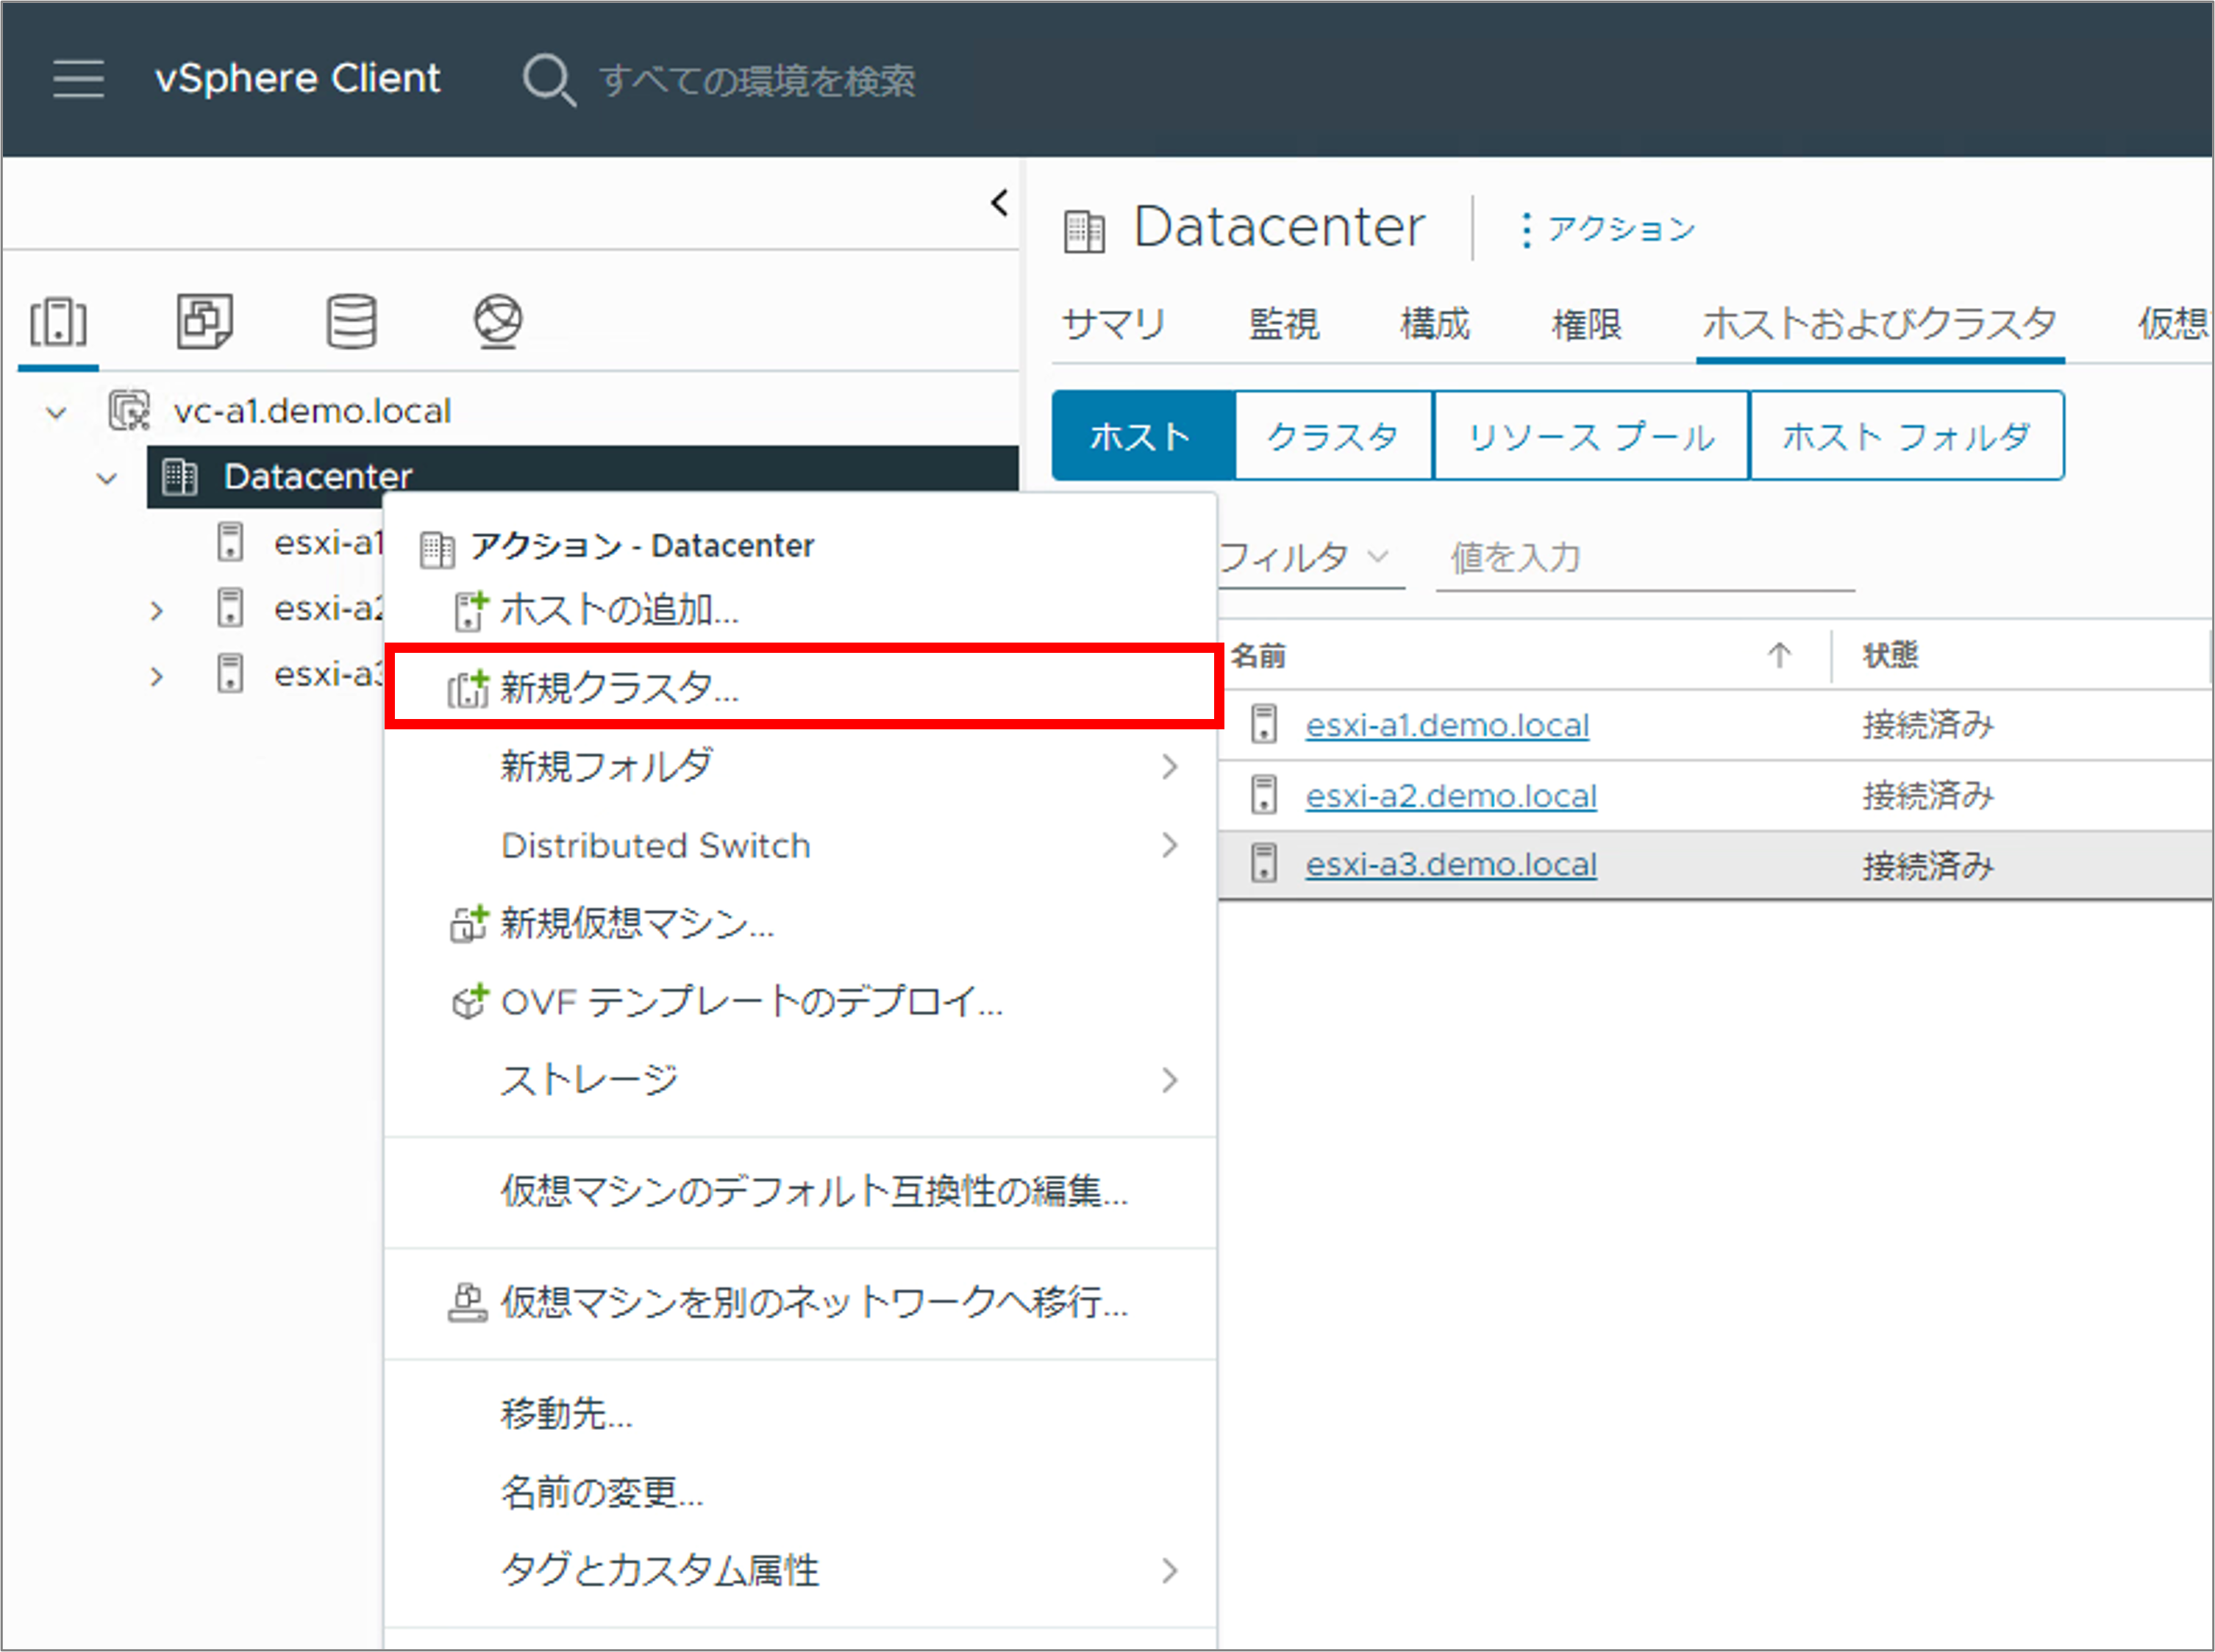Click the 接続済み status for esxi-a1.demo.local

pyautogui.click(x=1929, y=725)
